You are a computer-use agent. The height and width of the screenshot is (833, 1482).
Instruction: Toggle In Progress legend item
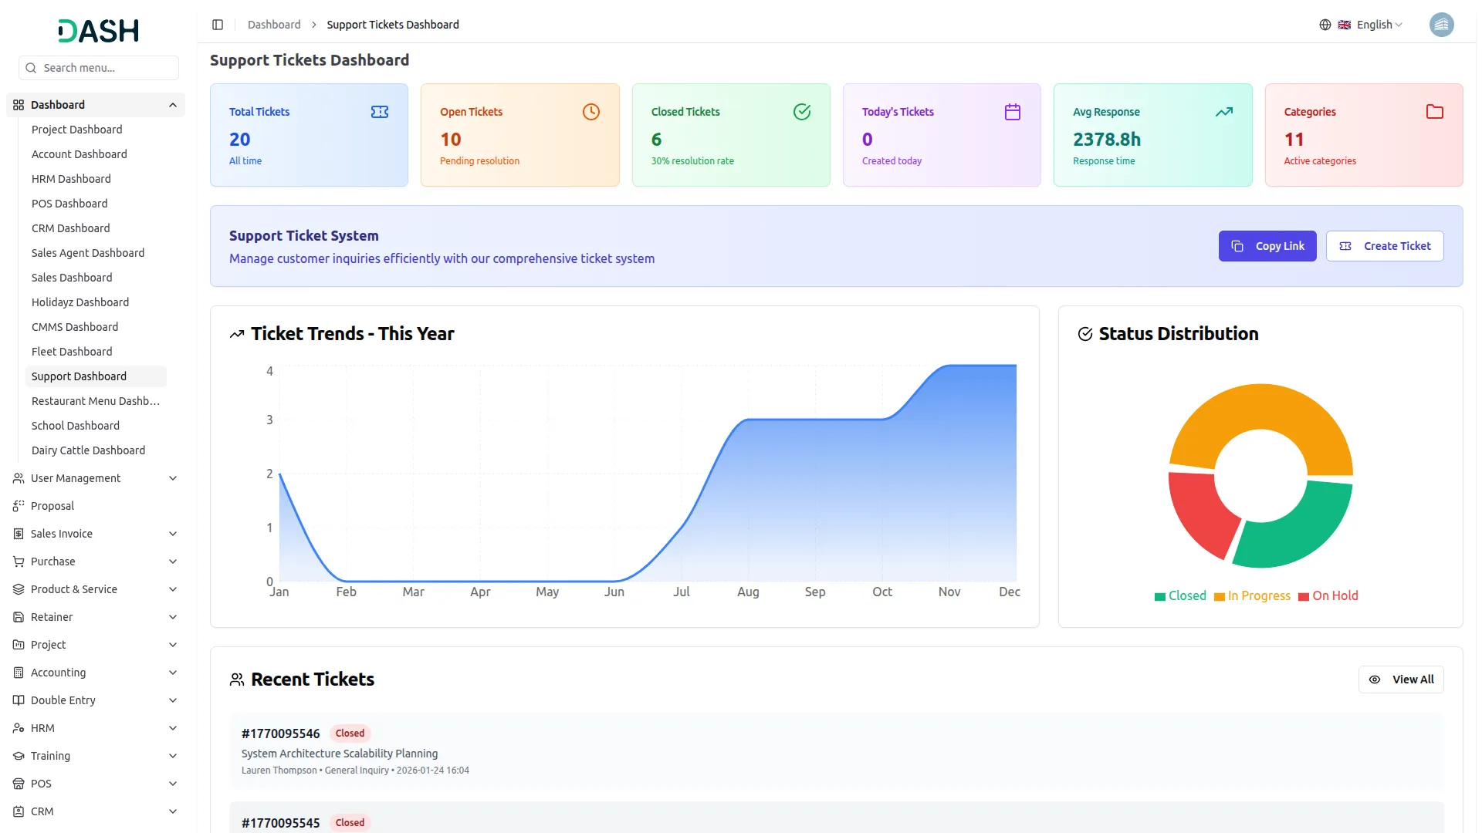click(1252, 595)
